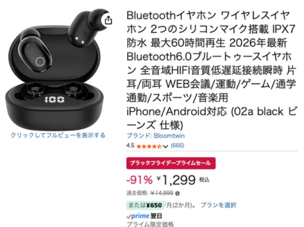Click the prime logo with checkmark
The image size is (304, 227).
[138, 216]
